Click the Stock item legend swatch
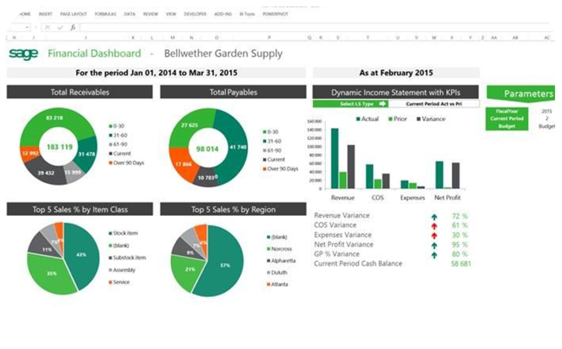This screenshot has width=562, height=349. coord(110,234)
